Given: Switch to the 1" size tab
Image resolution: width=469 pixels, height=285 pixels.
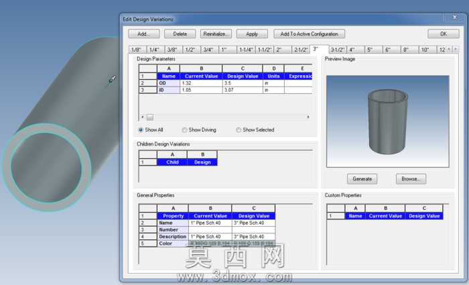Looking at the screenshot, I should (x=228, y=50).
